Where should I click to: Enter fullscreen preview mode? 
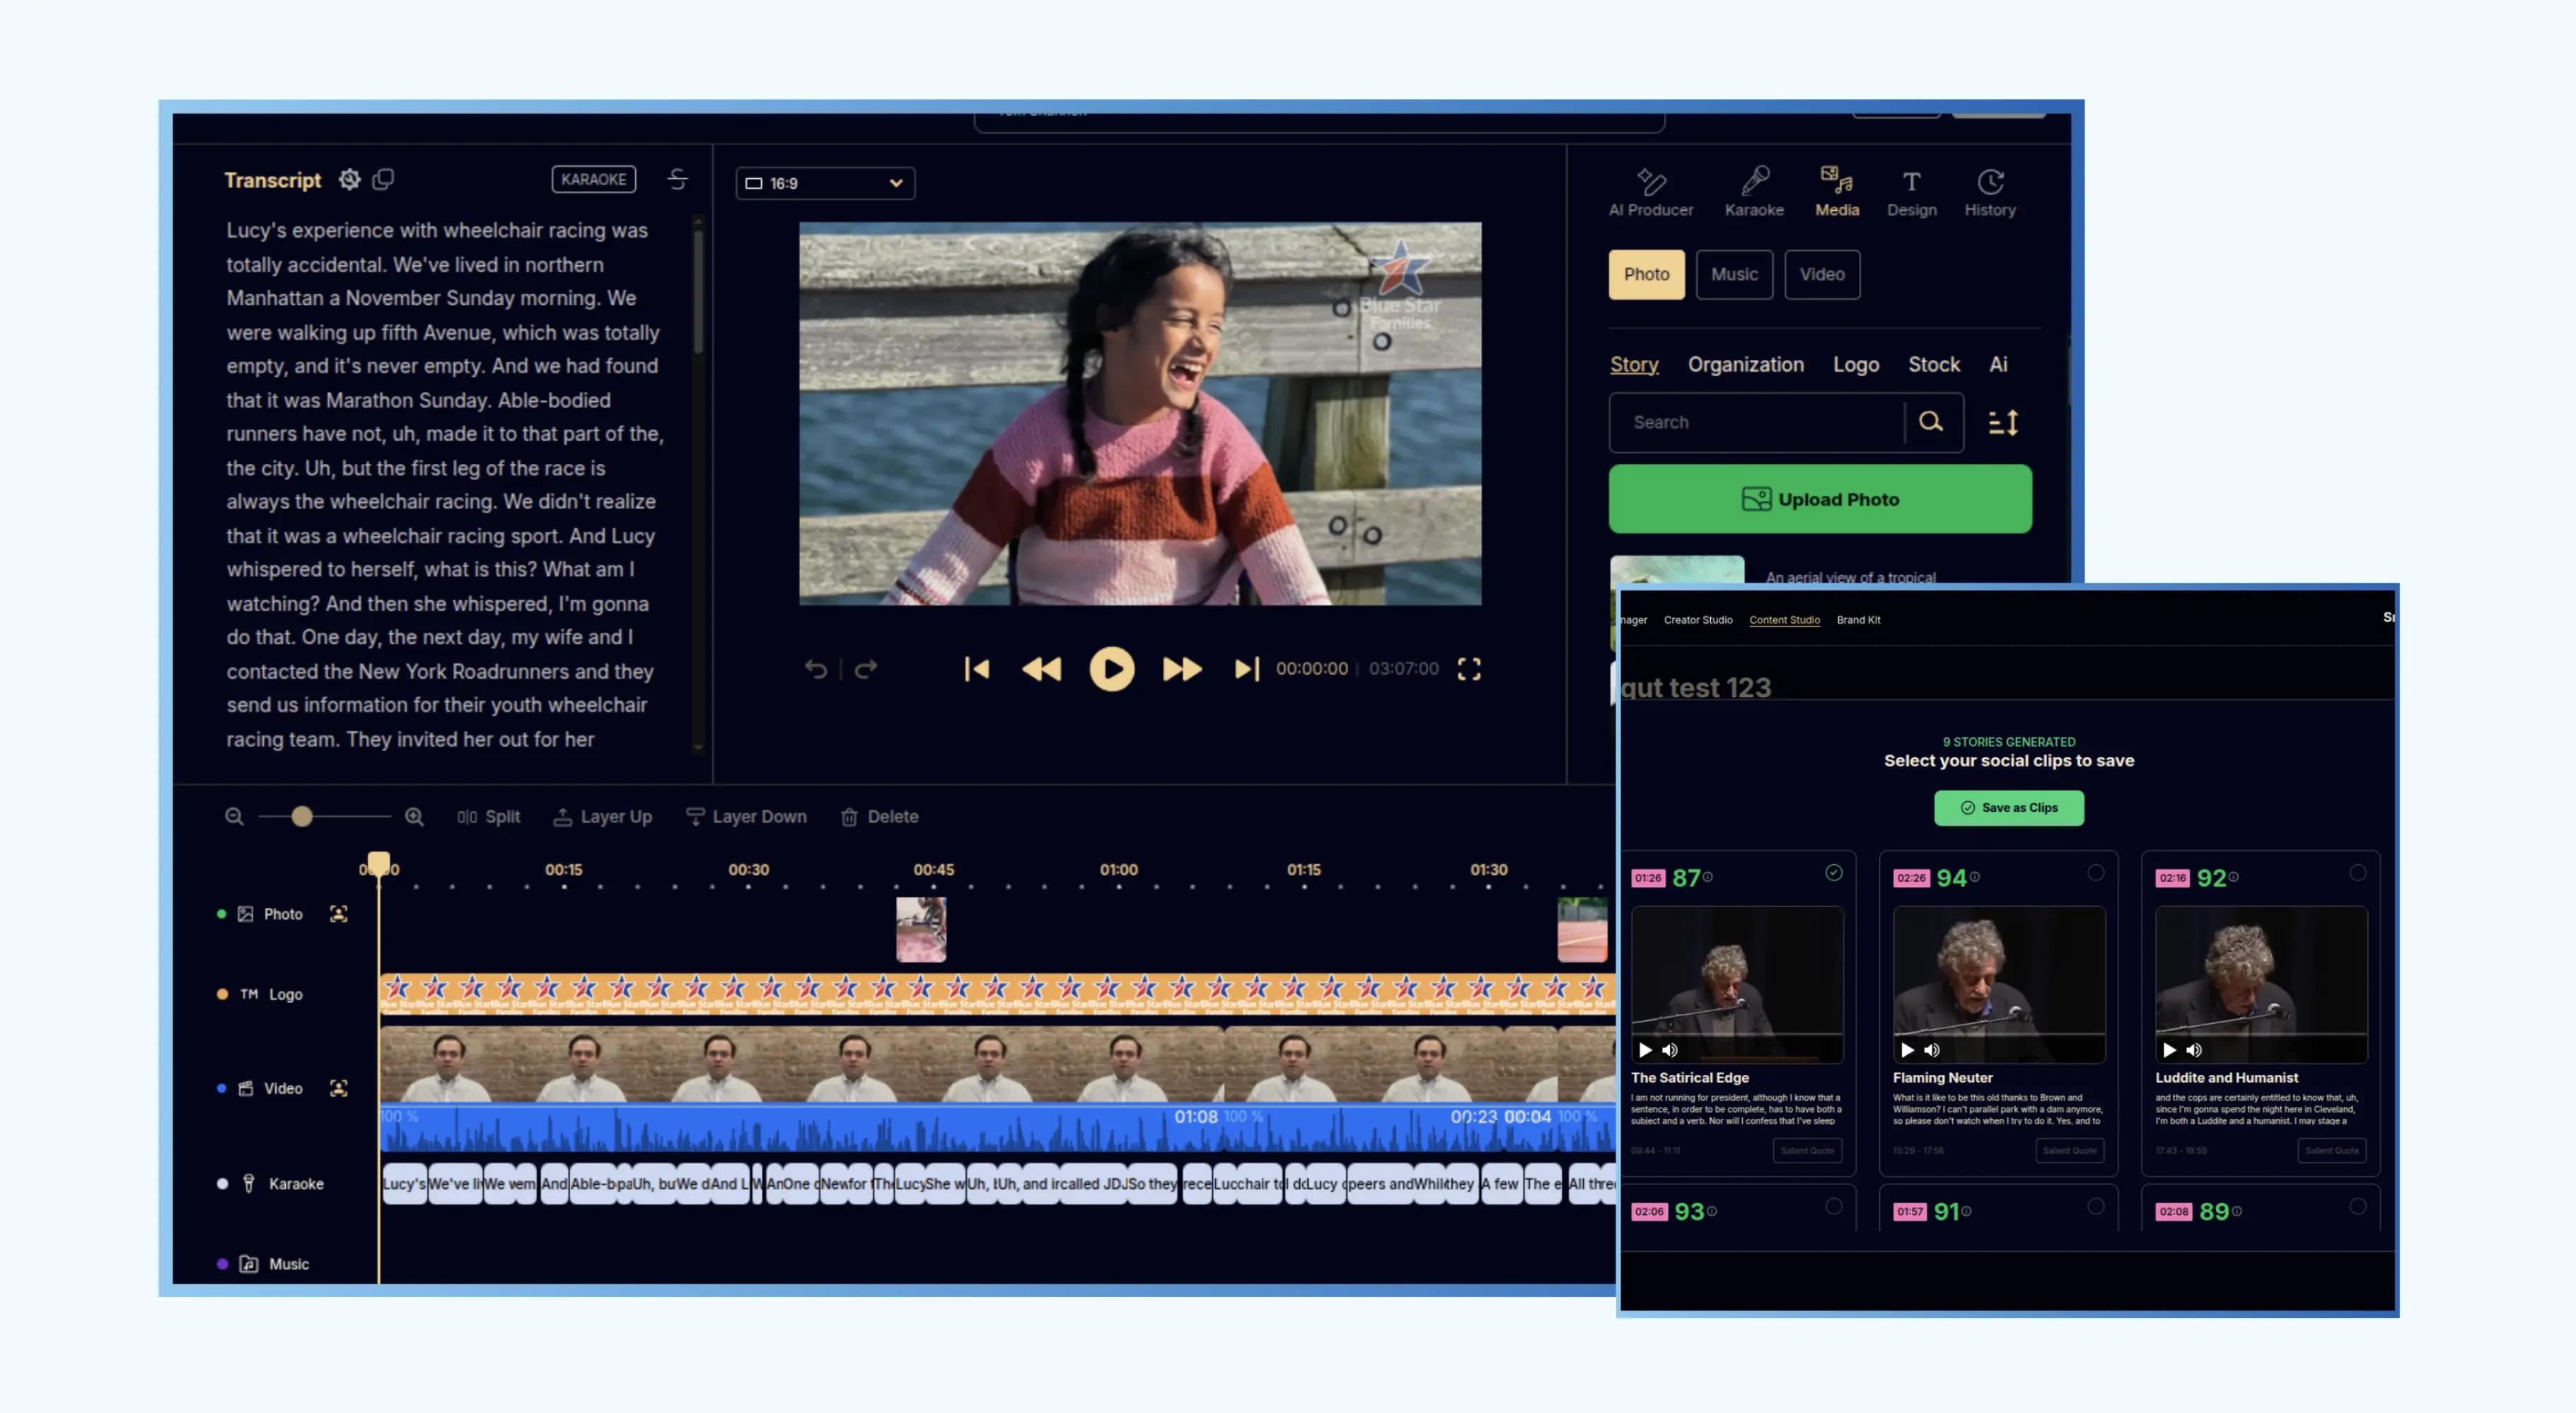pos(1468,669)
